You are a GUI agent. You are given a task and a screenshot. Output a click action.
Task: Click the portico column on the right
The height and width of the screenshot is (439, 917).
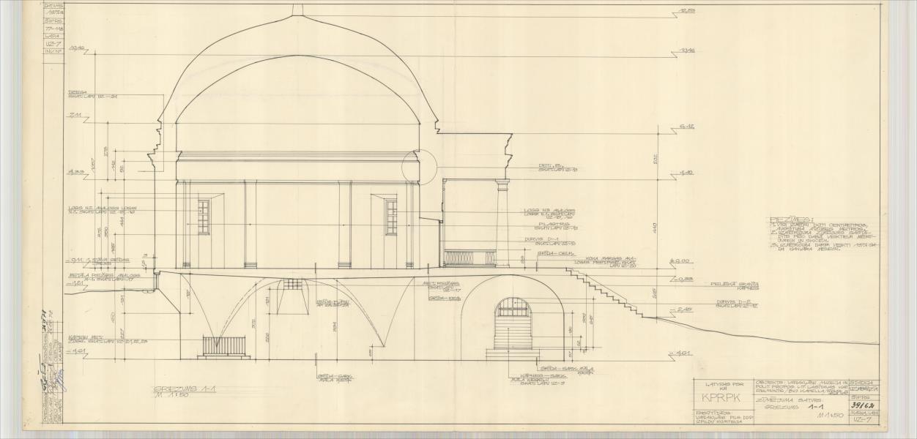[x=502, y=222]
